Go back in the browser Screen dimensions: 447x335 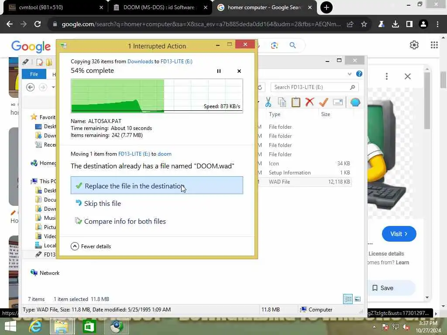[x=10, y=24]
